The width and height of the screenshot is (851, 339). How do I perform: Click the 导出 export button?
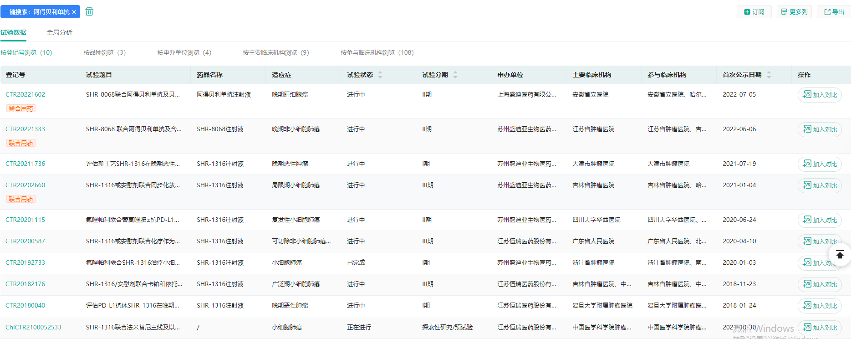(834, 12)
